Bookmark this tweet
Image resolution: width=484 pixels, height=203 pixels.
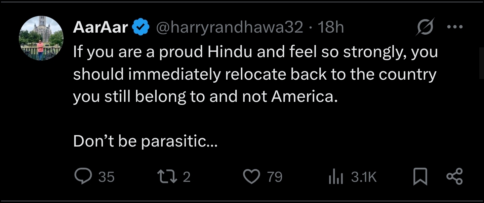[420, 177]
